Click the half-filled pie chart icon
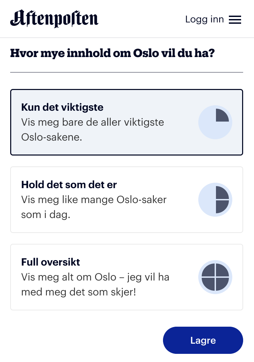Screen dimensions: 254x362 (x=215, y=200)
